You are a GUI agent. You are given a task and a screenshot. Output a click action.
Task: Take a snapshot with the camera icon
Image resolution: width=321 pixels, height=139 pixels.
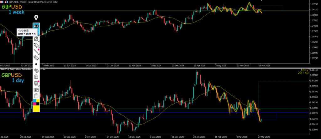(36, 89)
